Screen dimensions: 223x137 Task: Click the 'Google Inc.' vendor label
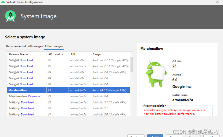tap(182, 87)
